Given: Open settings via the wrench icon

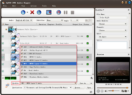Looking at the screenshot, I should click(x=92, y=78).
